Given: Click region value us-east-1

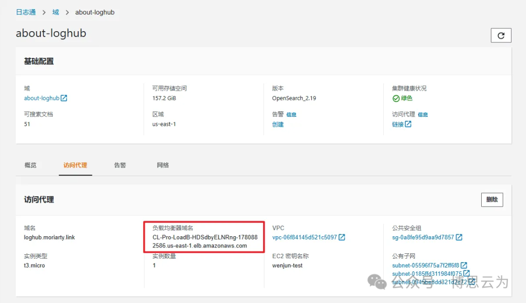Looking at the screenshot, I should pos(164,124).
